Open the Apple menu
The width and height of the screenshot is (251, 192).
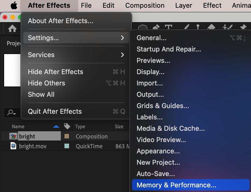pyautogui.click(x=14, y=6)
